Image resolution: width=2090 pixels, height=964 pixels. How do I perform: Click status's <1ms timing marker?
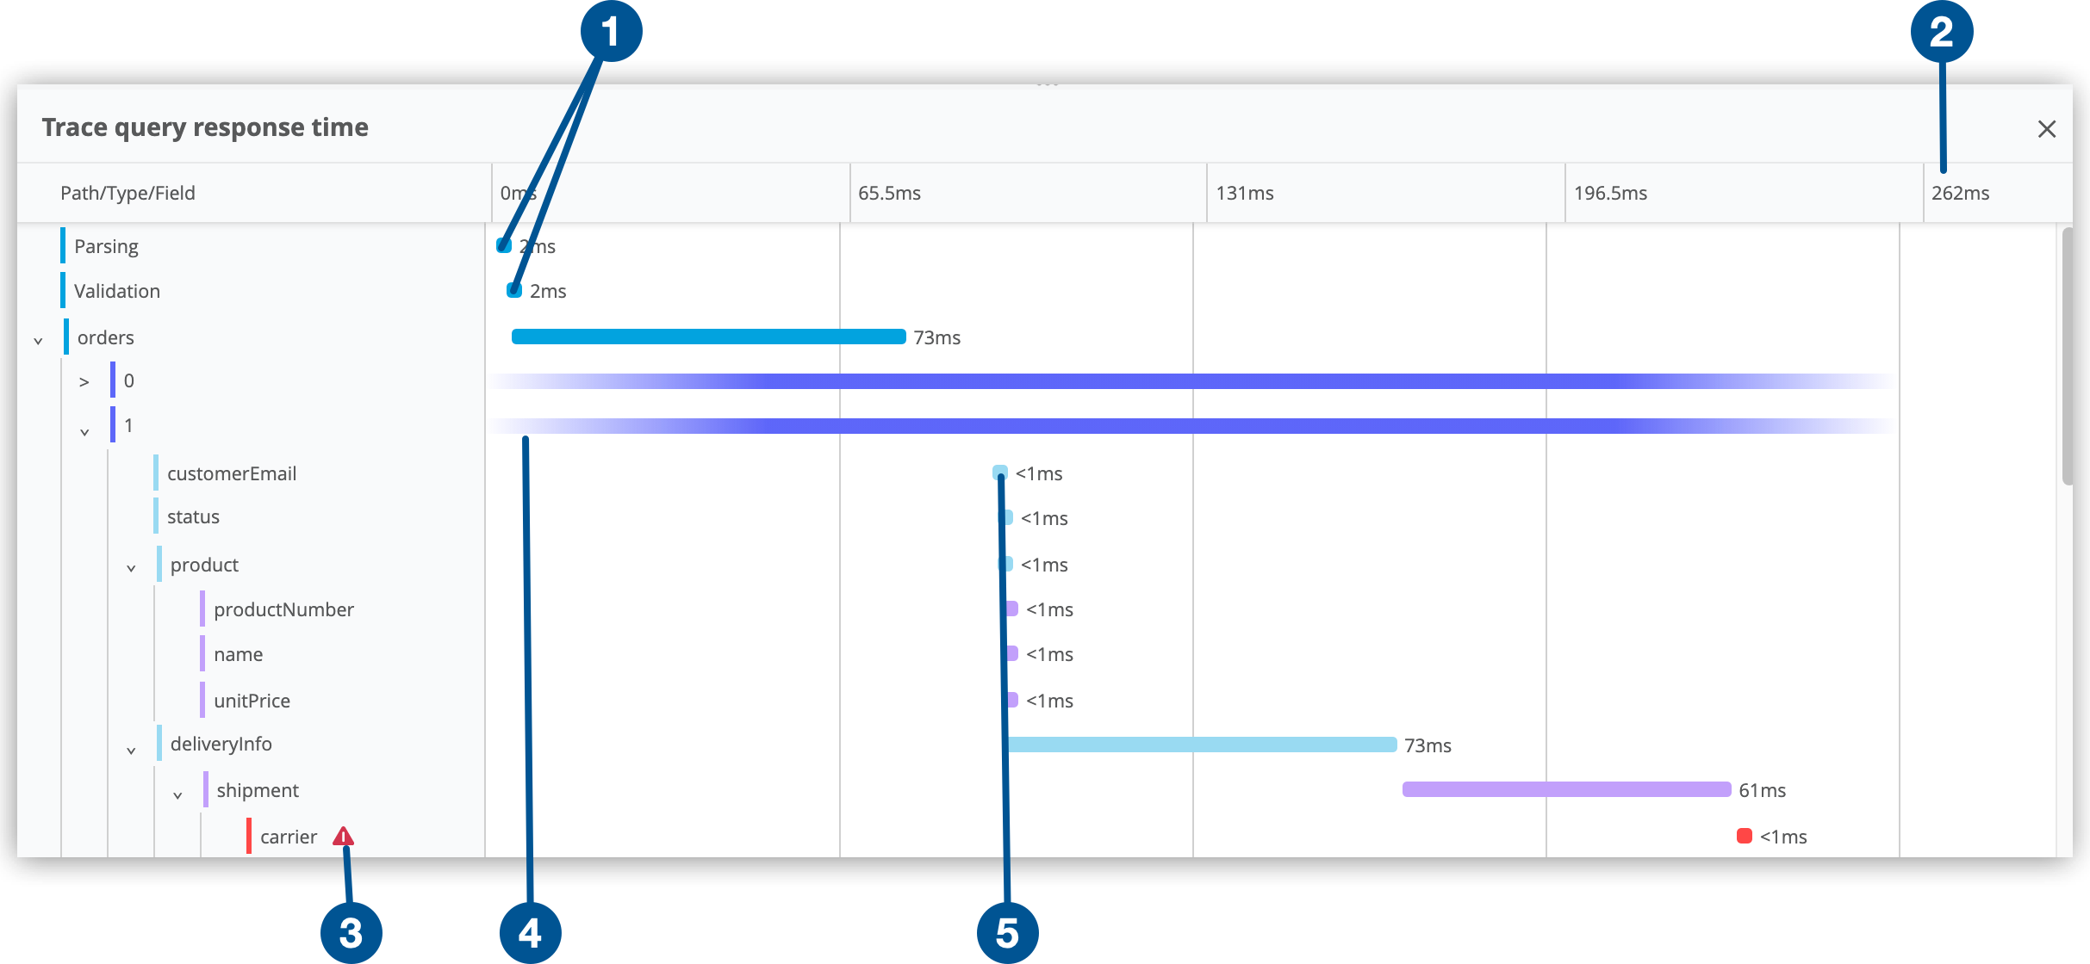pos(1006,517)
